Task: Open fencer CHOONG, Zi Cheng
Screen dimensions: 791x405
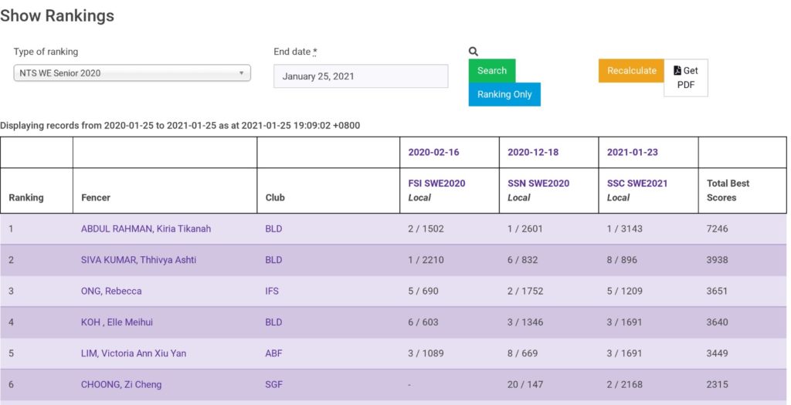Action: pyautogui.click(x=121, y=384)
